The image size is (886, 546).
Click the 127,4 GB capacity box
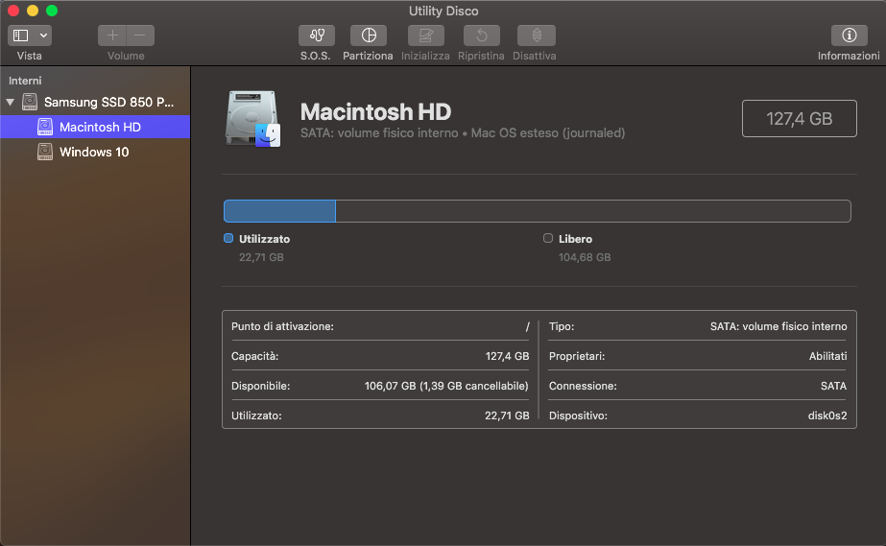point(799,119)
